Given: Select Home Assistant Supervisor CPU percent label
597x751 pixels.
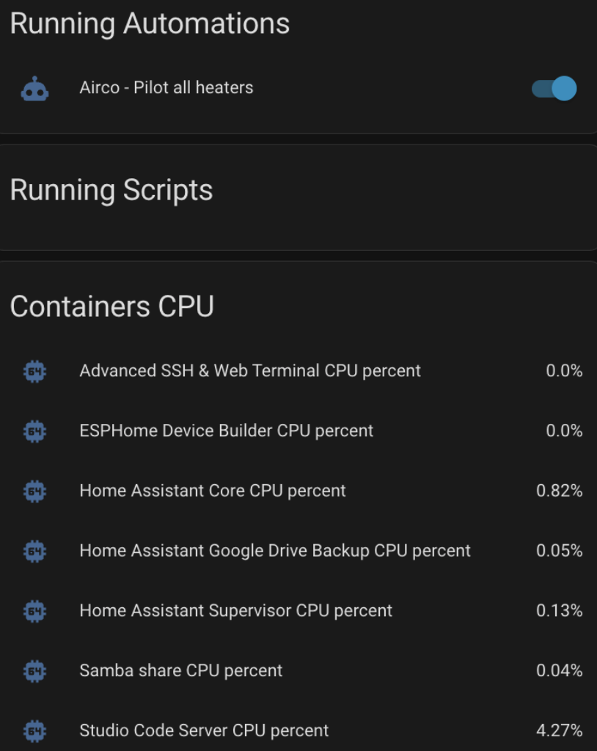Looking at the screenshot, I should [x=236, y=611].
